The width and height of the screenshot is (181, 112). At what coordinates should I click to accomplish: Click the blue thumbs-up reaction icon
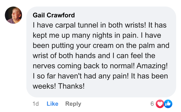[x=168, y=104]
